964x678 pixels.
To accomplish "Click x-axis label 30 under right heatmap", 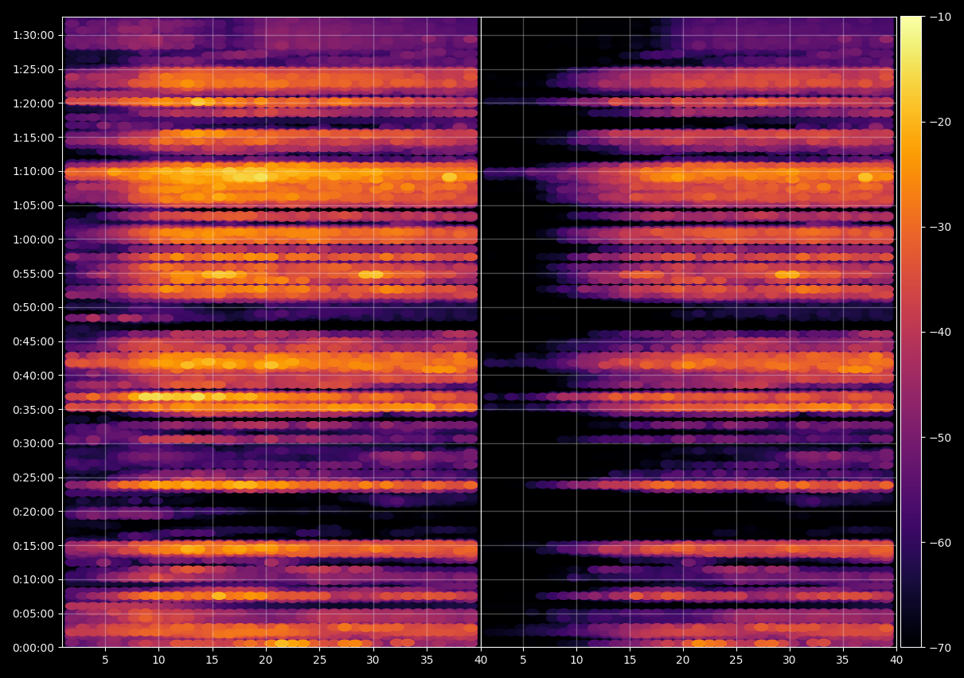I will coord(790,660).
